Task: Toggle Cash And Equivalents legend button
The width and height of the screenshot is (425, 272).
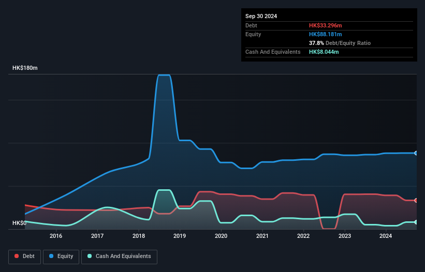Action: [x=119, y=256]
